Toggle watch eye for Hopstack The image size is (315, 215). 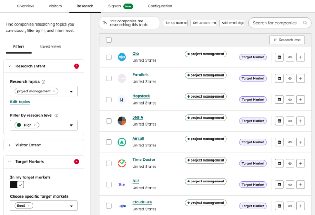click(290, 100)
